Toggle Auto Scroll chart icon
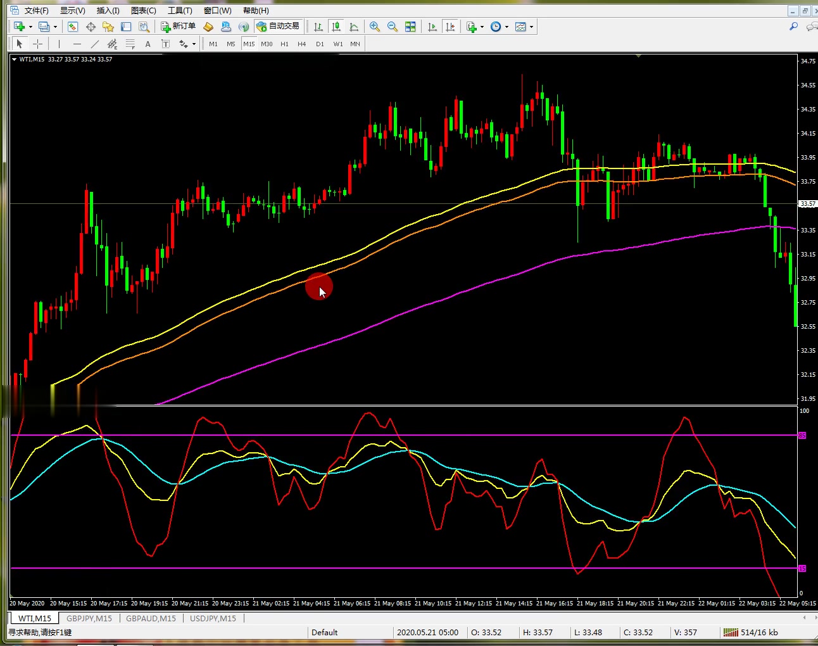The image size is (818, 646). [432, 27]
